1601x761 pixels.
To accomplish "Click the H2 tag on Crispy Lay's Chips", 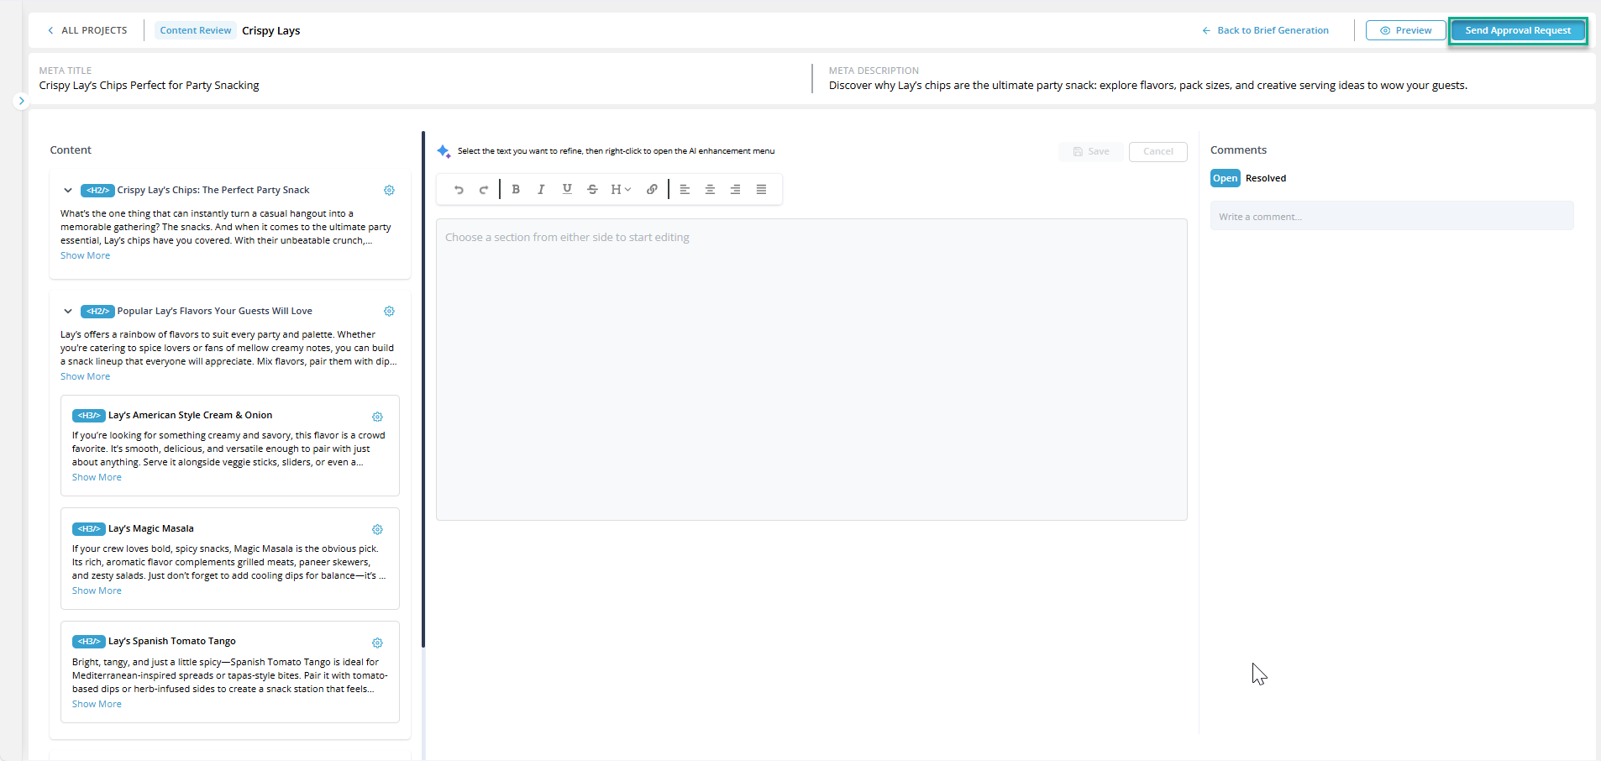I will 97,191.
